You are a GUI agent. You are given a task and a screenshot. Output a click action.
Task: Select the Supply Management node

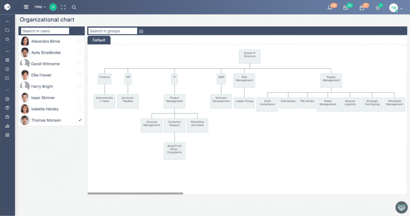[x=331, y=80]
